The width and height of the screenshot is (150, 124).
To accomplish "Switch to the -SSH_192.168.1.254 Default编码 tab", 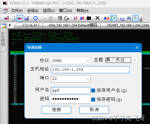I will point(72,25).
